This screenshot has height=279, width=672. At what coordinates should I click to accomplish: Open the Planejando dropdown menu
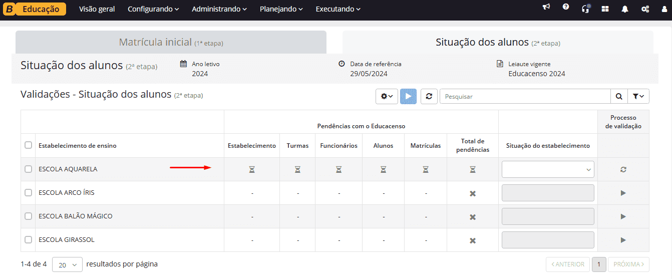click(281, 9)
